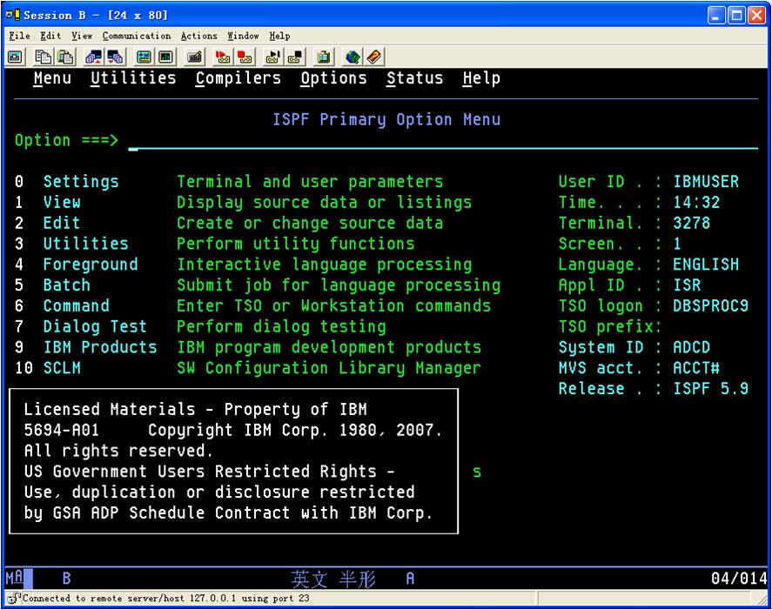Click the Option ===> input field
772x610 pixels.
coord(443,141)
